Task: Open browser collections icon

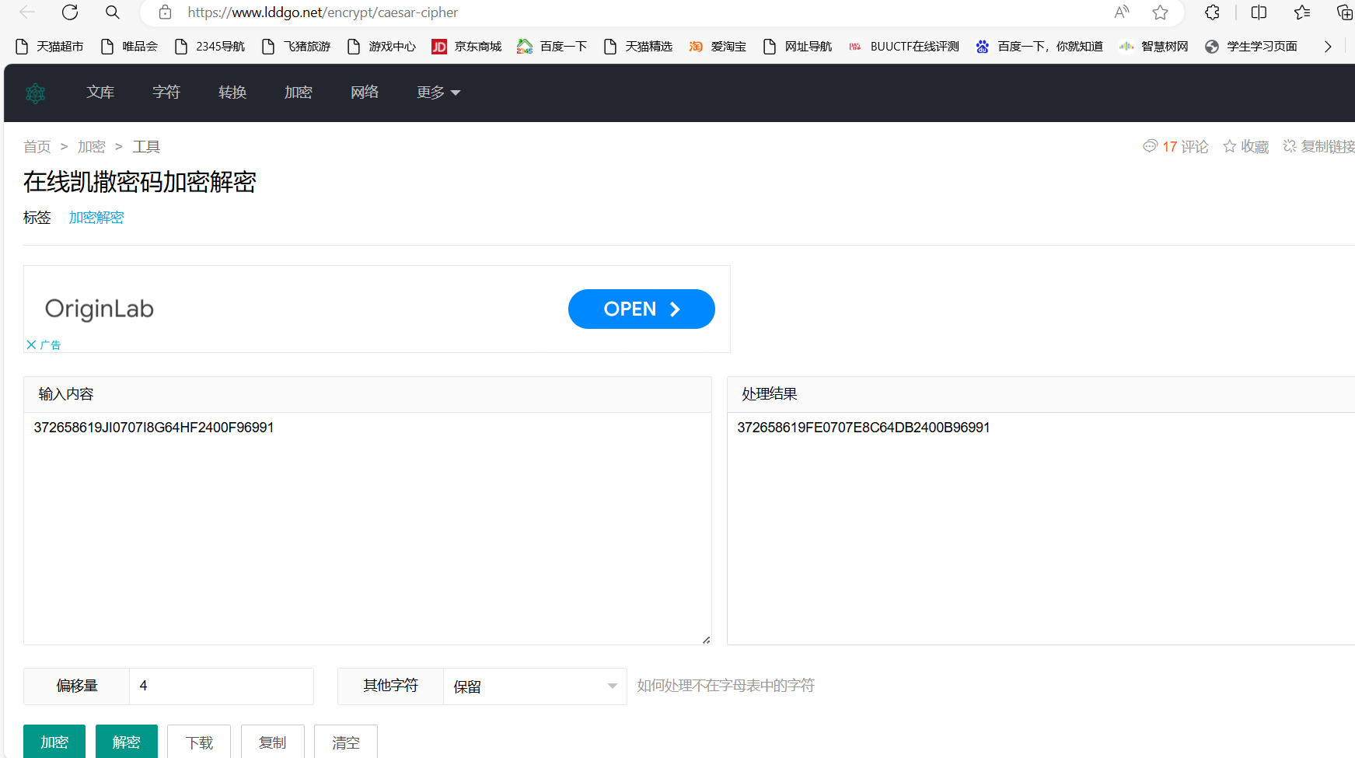Action: tap(1344, 12)
